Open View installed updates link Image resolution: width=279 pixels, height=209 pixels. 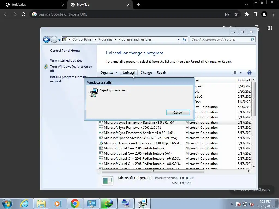[66, 60]
